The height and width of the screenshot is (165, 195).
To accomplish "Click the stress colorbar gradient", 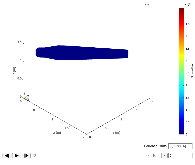I will pos(182,71).
